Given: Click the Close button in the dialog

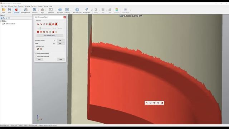Looking at the screenshot, I should [x=61, y=59].
